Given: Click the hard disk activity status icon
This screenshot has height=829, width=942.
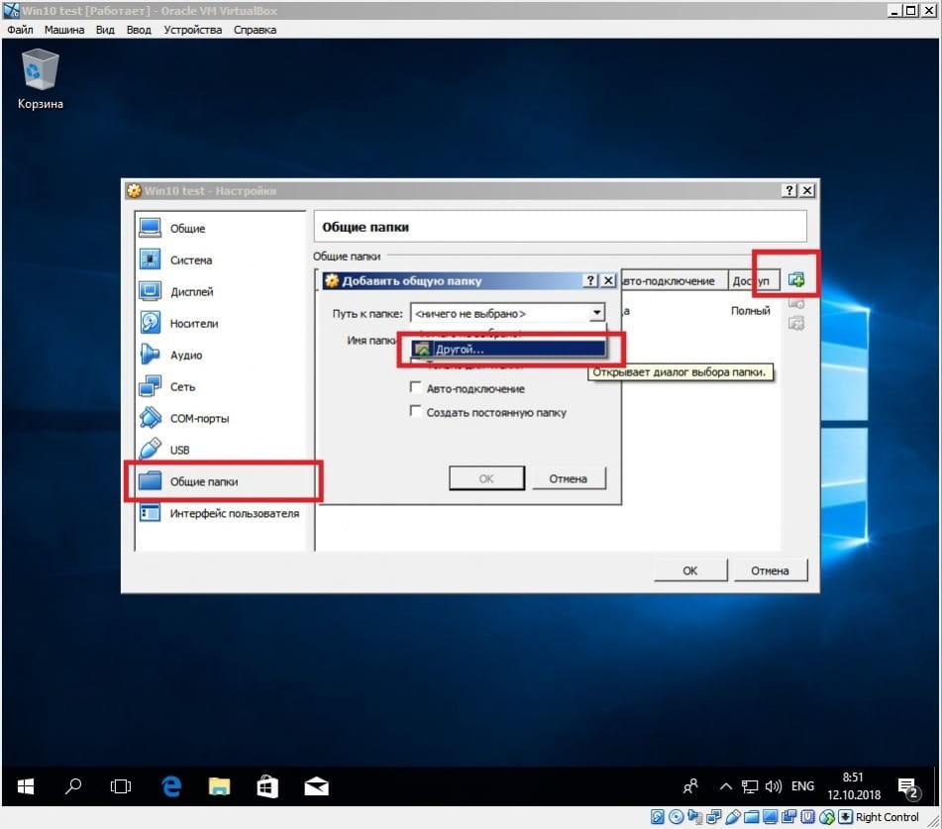Looking at the screenshot, I should [x=658, y=817].
